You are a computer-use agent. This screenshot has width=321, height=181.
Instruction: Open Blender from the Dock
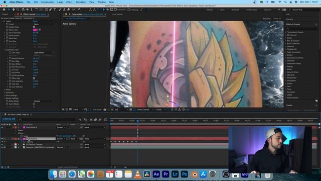[x=194, y=174]
